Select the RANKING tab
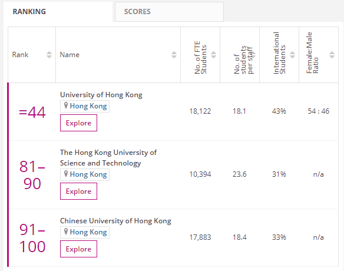 pyautogui.click(x=58, y=12)
